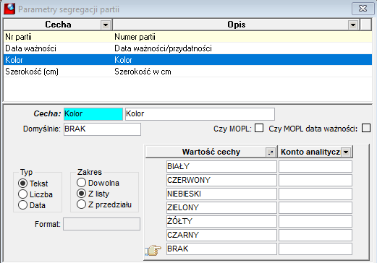Select the Szerokość (cm) row
The image size is (377, 263).
(x=187, y=72)
